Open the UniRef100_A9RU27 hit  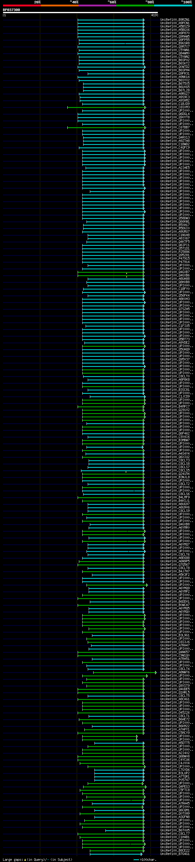(175, 94)
